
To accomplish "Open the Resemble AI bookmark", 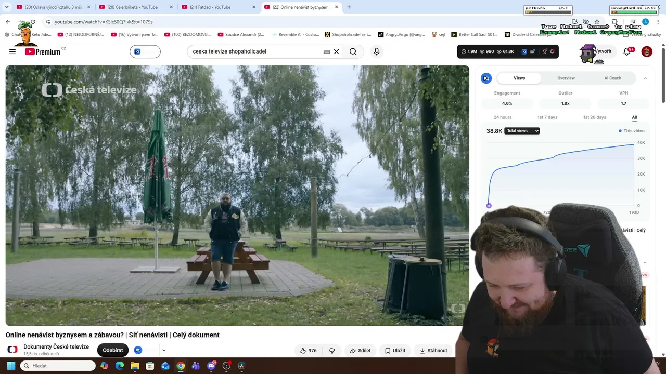I will pyautogui.click(x=295, y=35).
